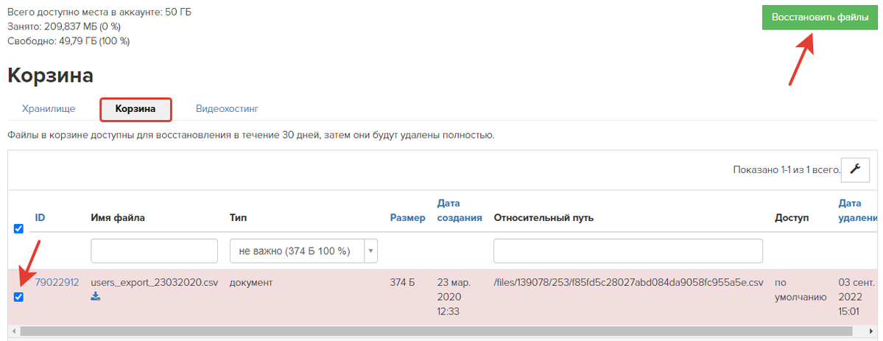Focus the Имя файла filter field
Viewport: 883px width, 341px height.
(x=155, y=251)
